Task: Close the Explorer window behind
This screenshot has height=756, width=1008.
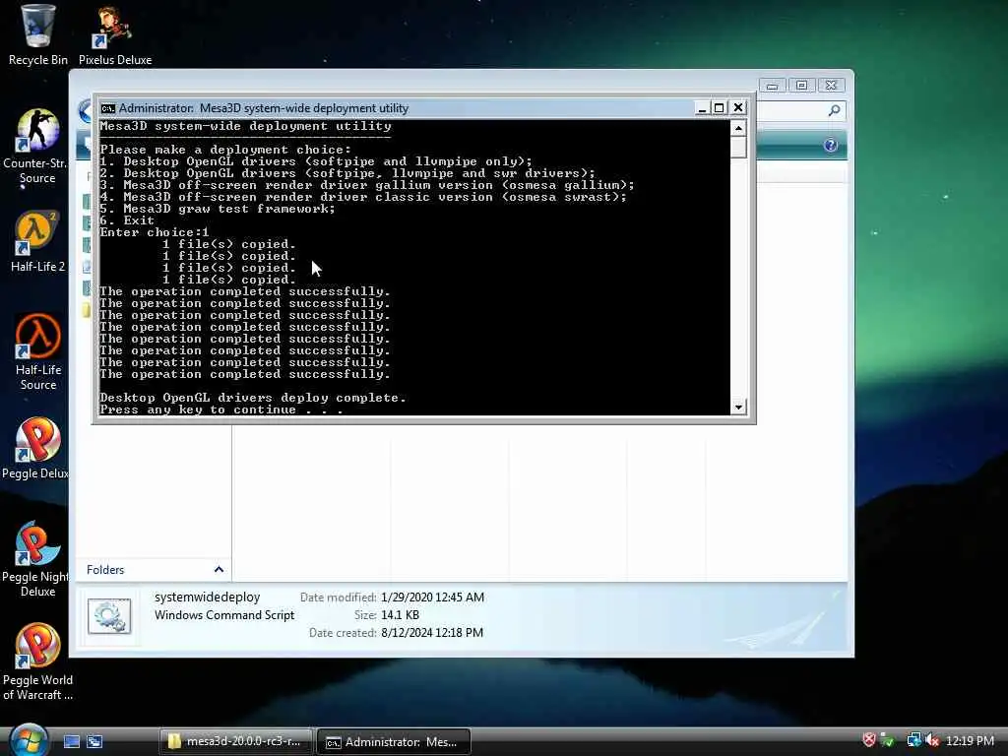Action: pyautogui.click(x=831, y=85)
